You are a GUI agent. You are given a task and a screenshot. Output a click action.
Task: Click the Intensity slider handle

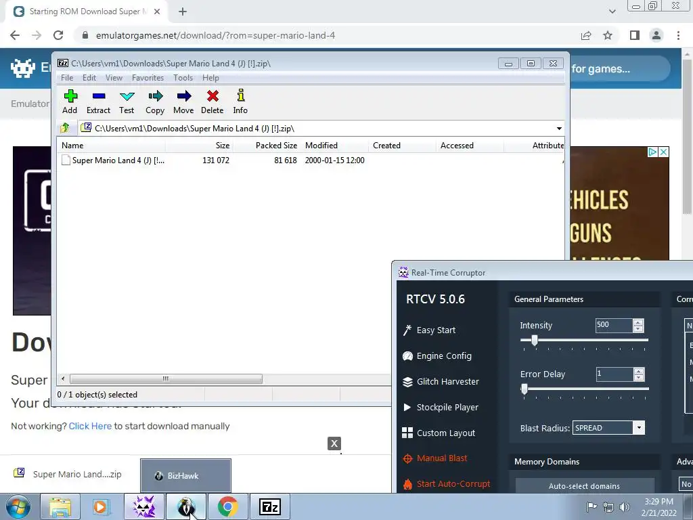point(535,340)
